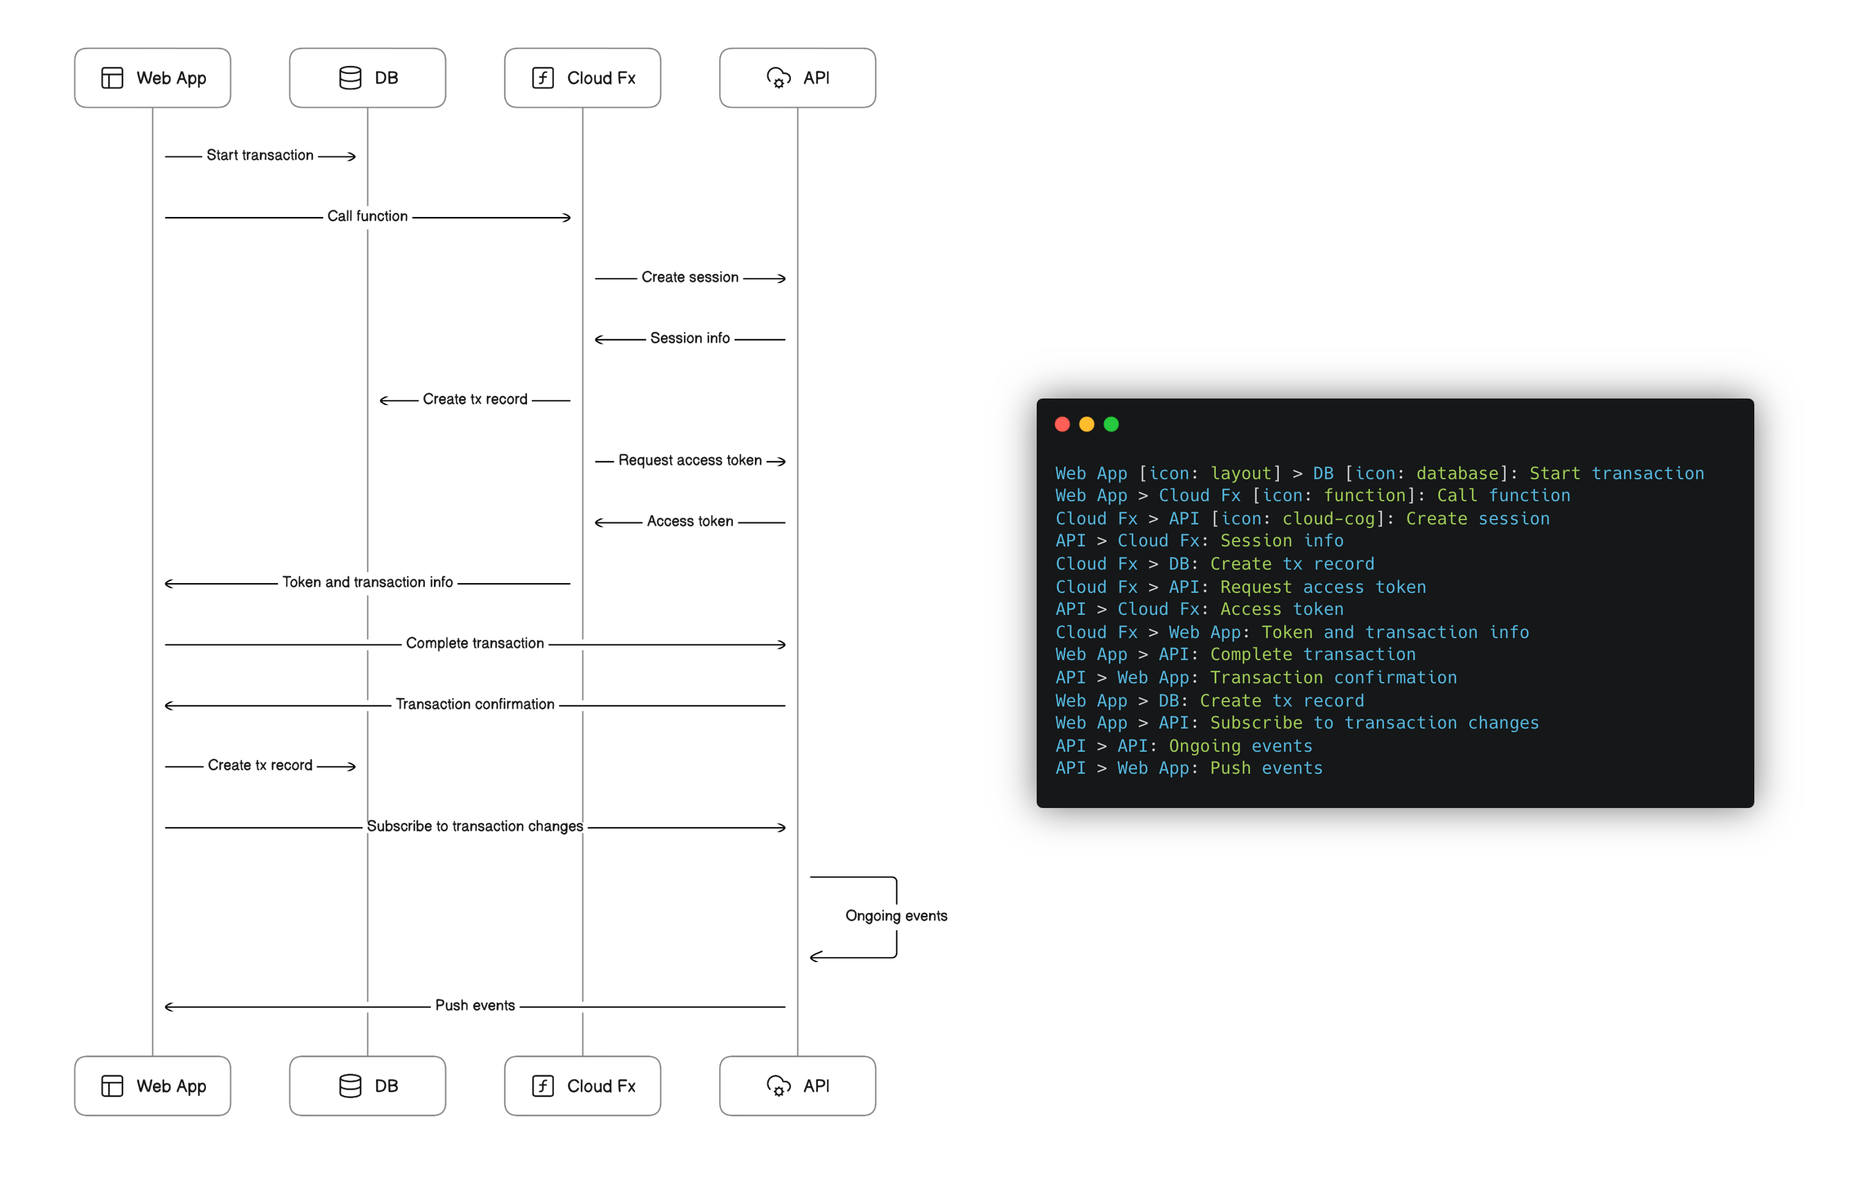Click the "Ongoing events" self-loop label
The width and height of the screenshot is (1857, 1179).
pos(896,916)
